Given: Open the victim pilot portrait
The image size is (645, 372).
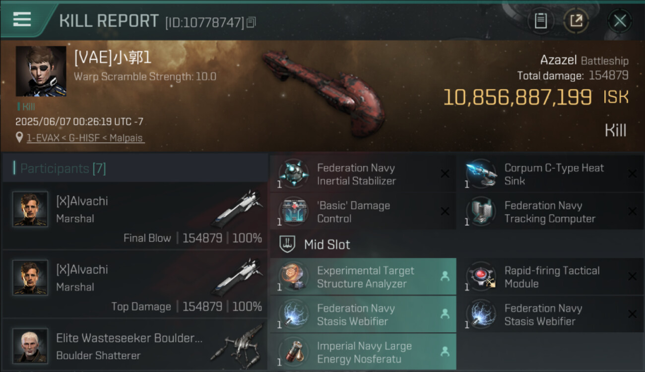Looking at the screenshot, I should (x=41, y=71).
